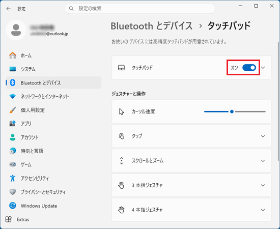280x229 pixels.
Task: Open アプリ settings page
Action: (x=53, y=124)
